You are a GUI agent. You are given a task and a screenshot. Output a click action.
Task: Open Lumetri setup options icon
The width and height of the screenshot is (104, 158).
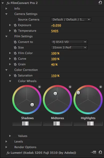pyautogui.click(x=93, y=152)
